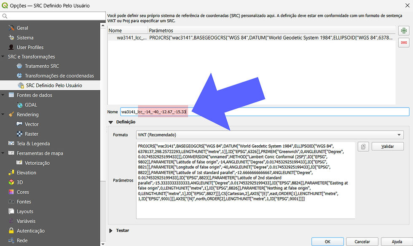Open the Elevation options page
This screenshot has height=246, width=413.
point(26,173)
